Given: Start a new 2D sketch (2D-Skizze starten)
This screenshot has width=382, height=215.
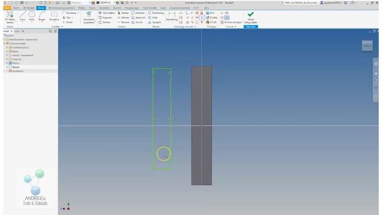Looking at the screenshot, I should 10,17.
